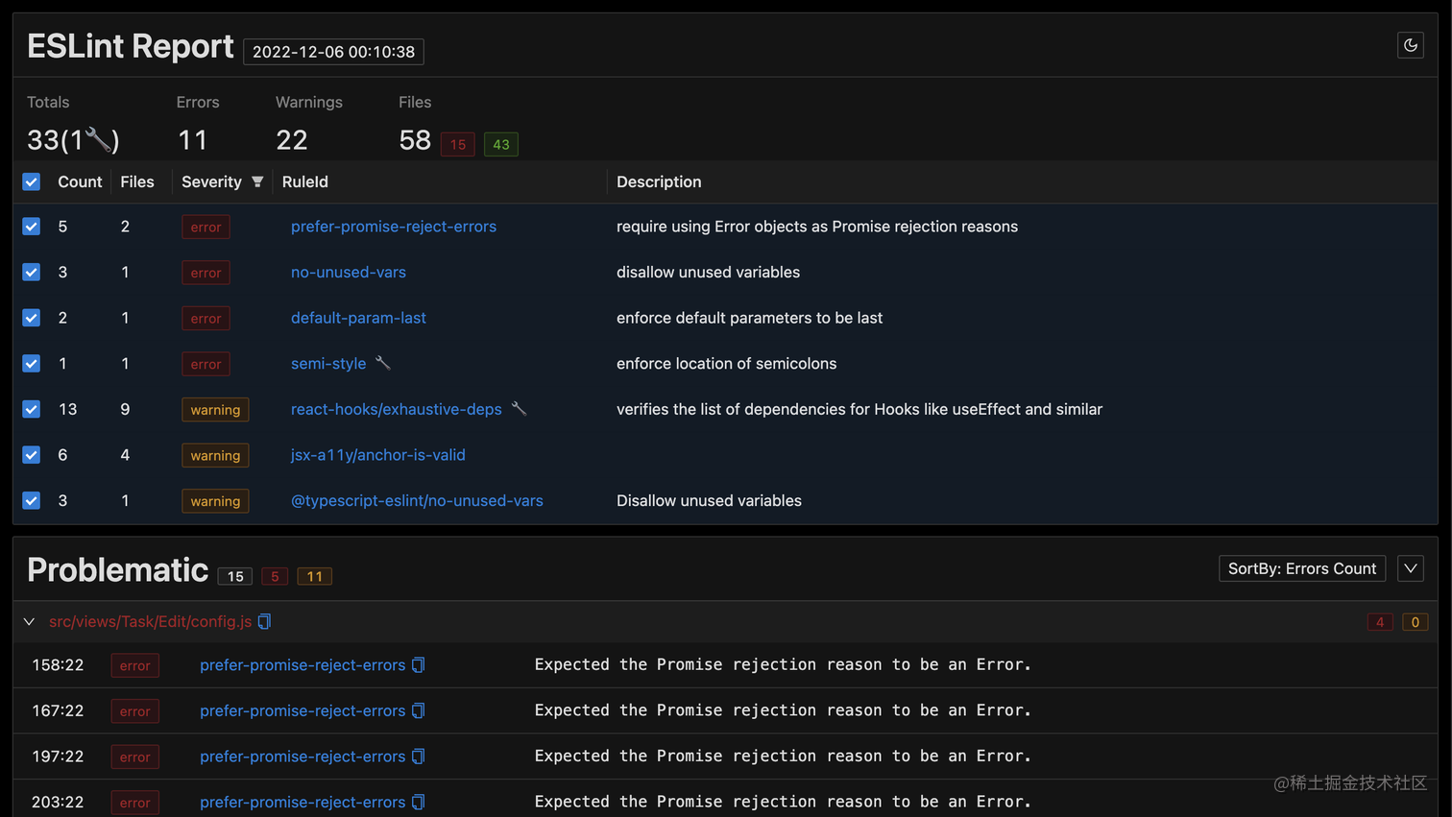Click the wrench fix icon beside semi-style
The width and height of the screenshot is (1452, 817).
tap(383, 361)
